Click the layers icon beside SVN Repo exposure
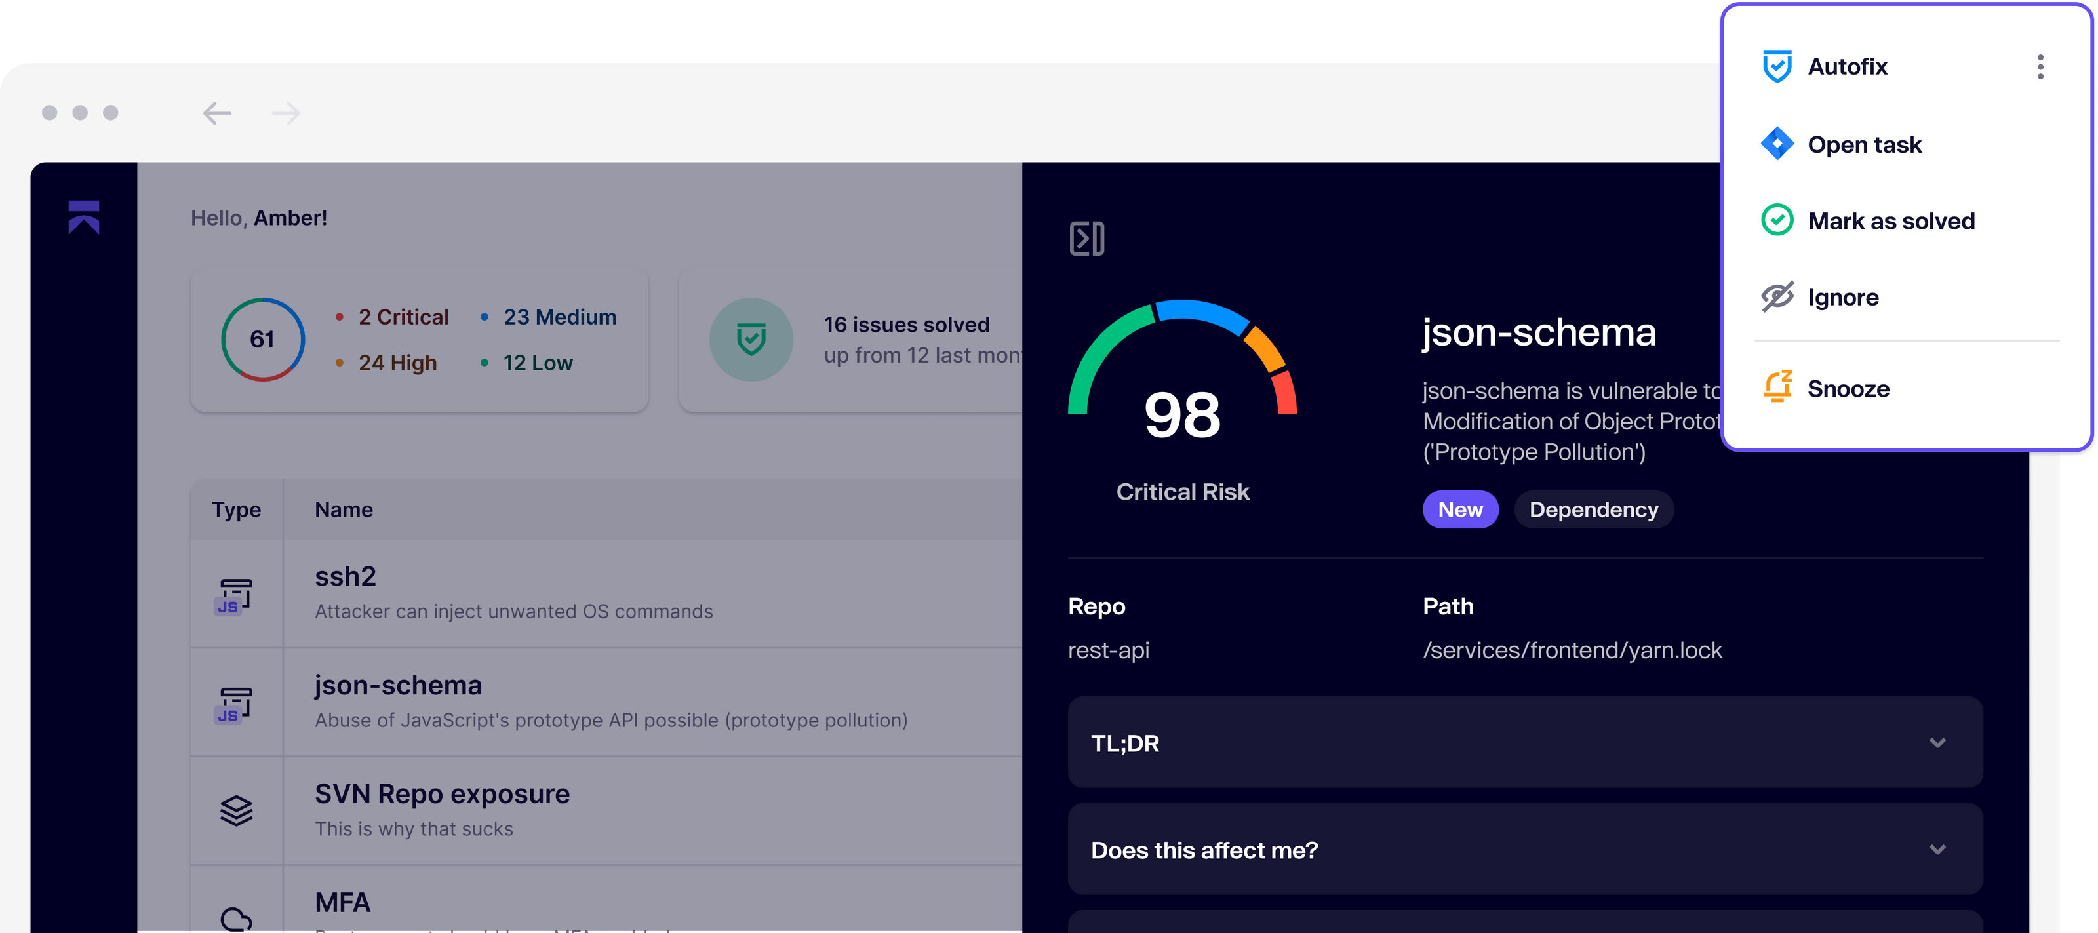The image size is (2098, 933). coord(235,810)
